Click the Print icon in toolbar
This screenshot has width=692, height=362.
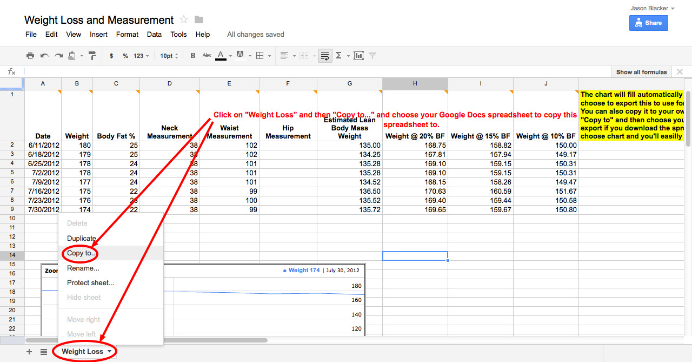(30, 56)
